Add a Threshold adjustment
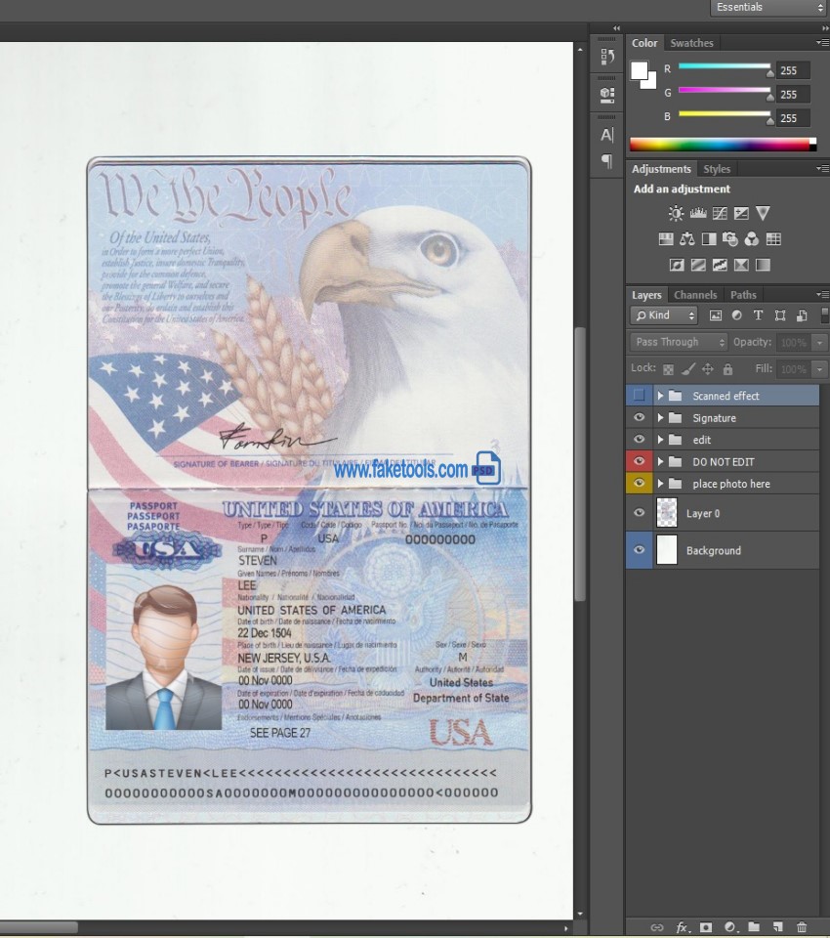 pyautogui.click(x=720, y=265)
